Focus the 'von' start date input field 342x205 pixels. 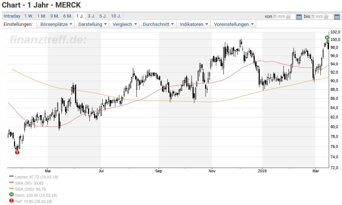pos(285,17)
